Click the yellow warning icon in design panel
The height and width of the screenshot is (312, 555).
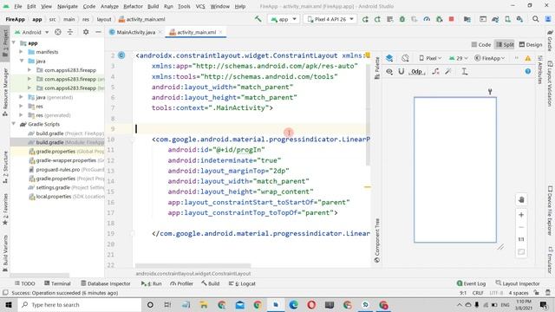pyautogui.click(x=528, y=58)
